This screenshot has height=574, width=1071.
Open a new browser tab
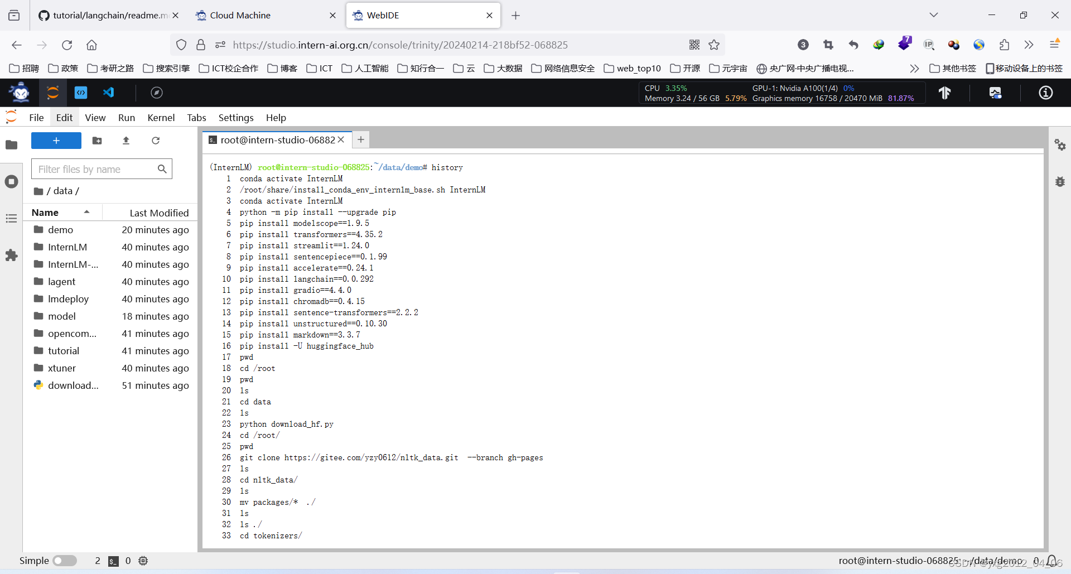pos(516,15)
